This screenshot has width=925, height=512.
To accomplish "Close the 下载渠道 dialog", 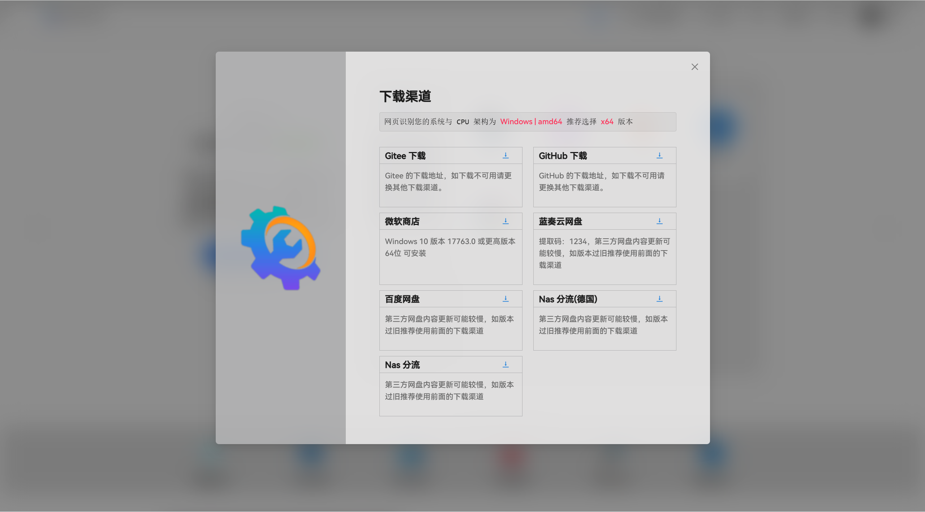I will pyautogui.click(x=695, y=66).
